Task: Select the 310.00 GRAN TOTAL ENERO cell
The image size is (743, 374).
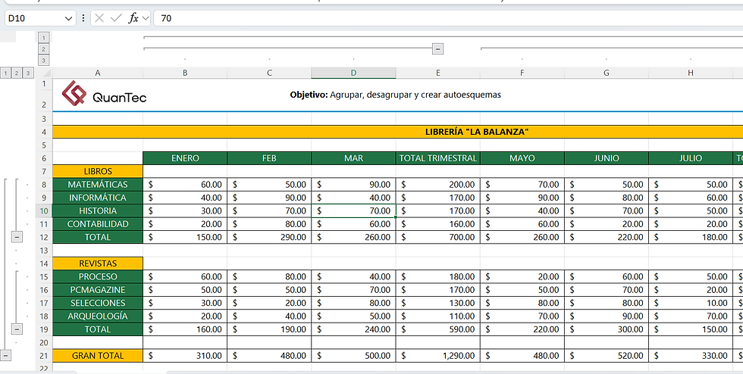Action: [x=185, y=356]
